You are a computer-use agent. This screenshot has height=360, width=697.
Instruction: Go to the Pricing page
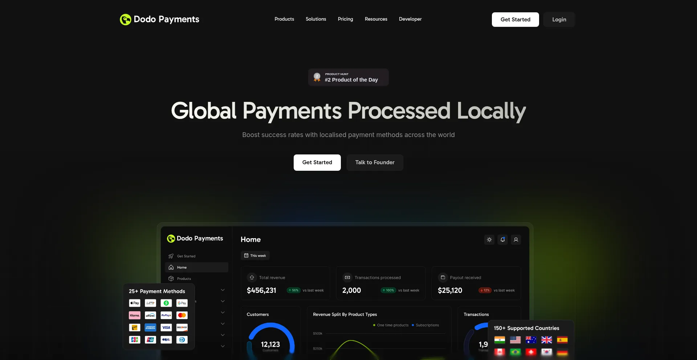point(345,19)
